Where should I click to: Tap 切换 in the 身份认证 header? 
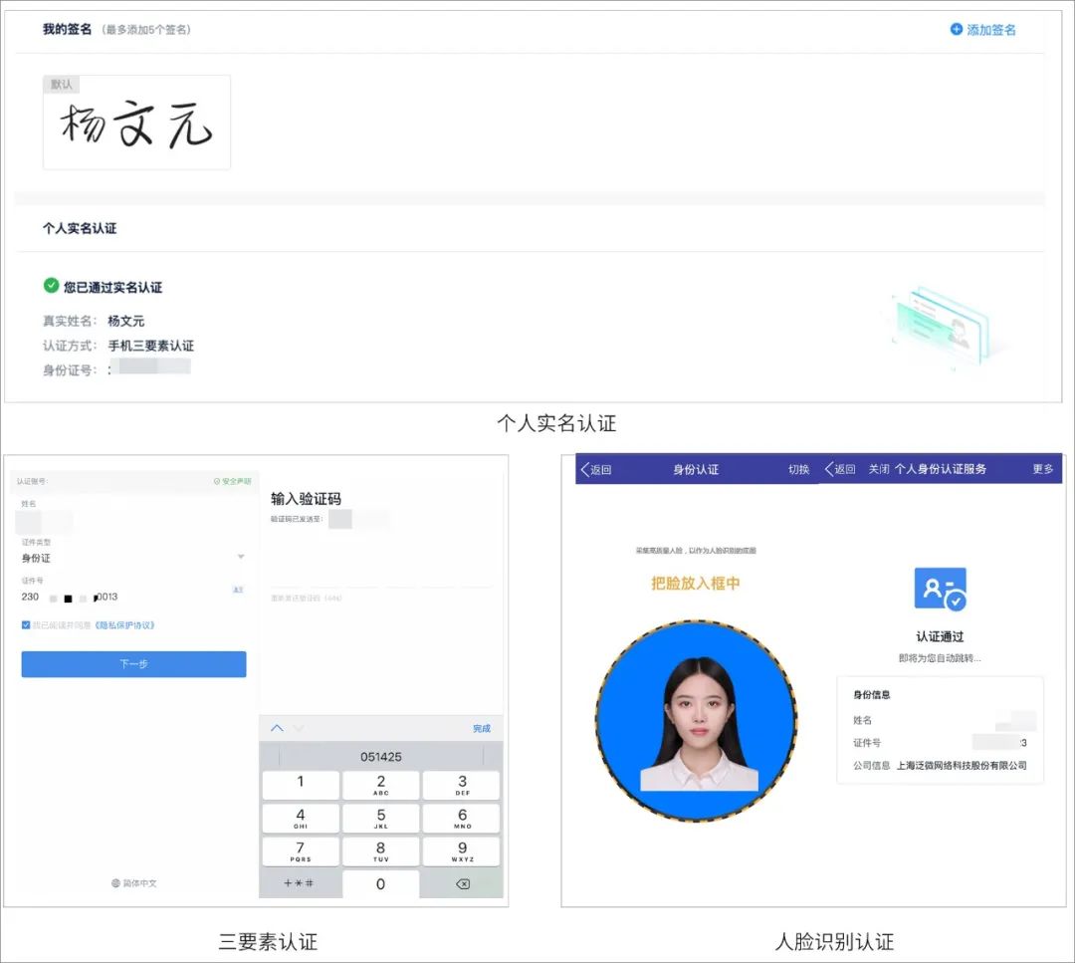point(798,470)
